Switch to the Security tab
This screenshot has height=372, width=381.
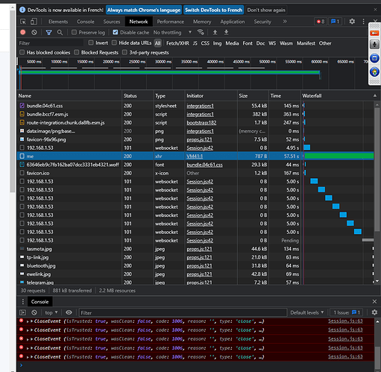pyautogui.click(x=262, y=22)
